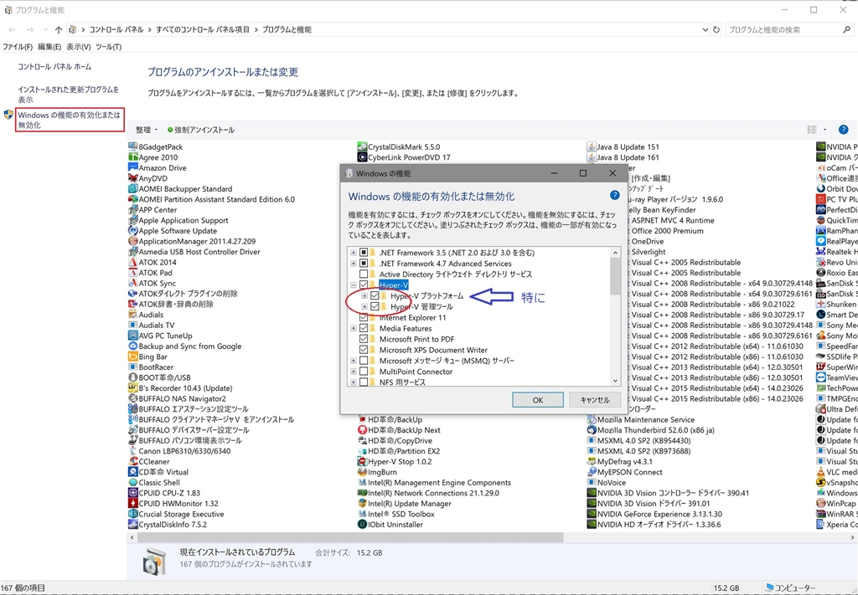Select the IObit Uninstaller icon
The width and height of the screenshot is (858, 595).
(362, 524)
